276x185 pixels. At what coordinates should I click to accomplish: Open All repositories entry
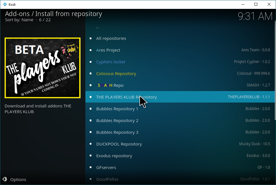(x=111, y=38)
